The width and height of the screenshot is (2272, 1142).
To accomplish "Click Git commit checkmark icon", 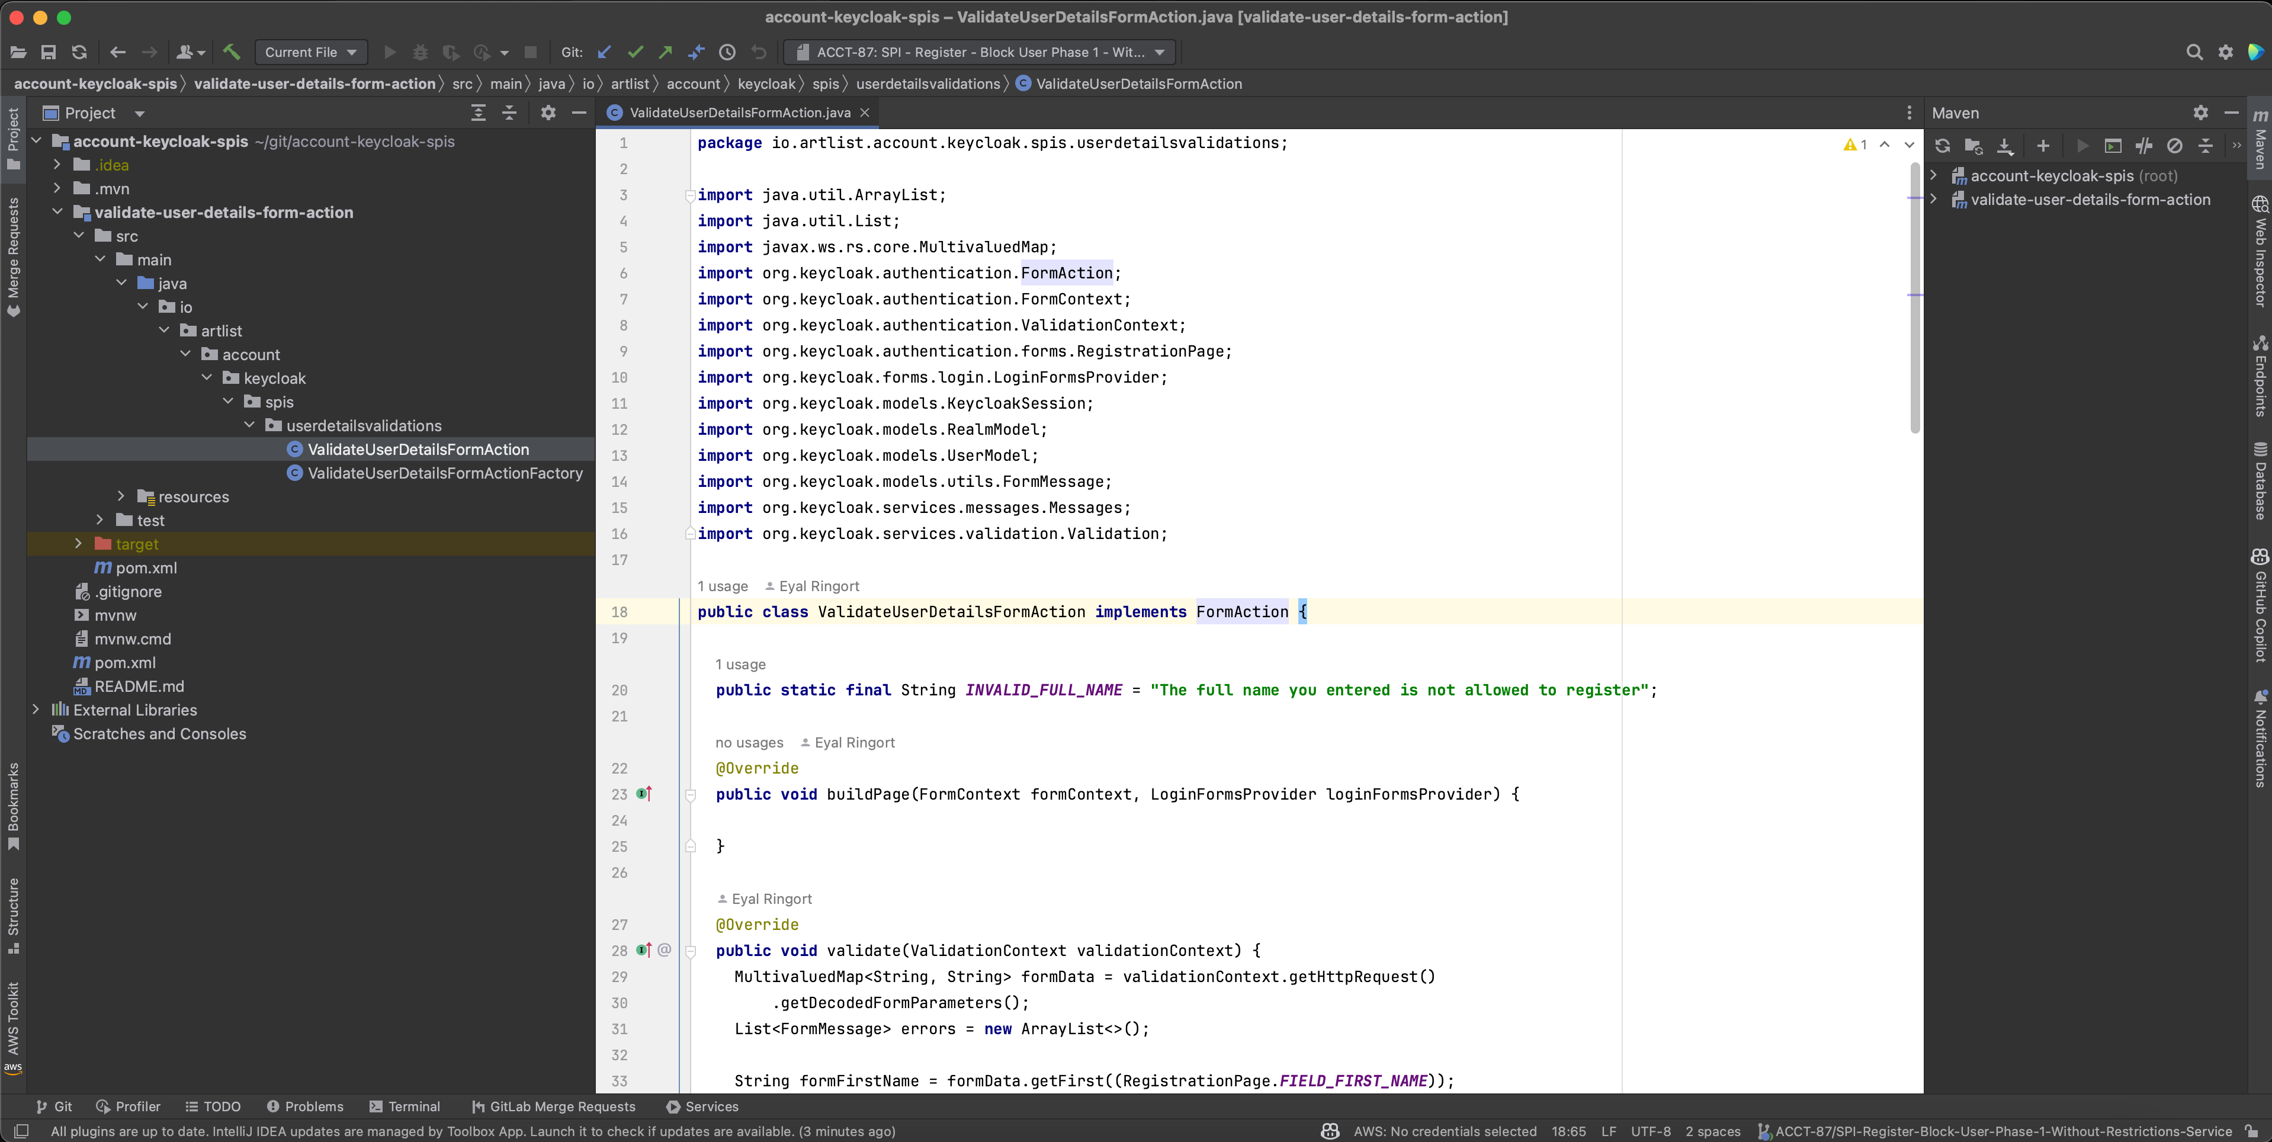I will point(635,52).
